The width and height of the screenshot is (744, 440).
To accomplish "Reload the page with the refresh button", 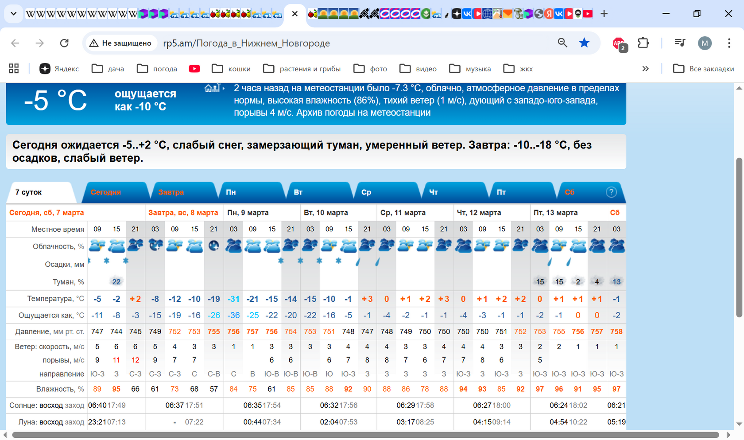I will pyautogui.click(x=64, y=43).
